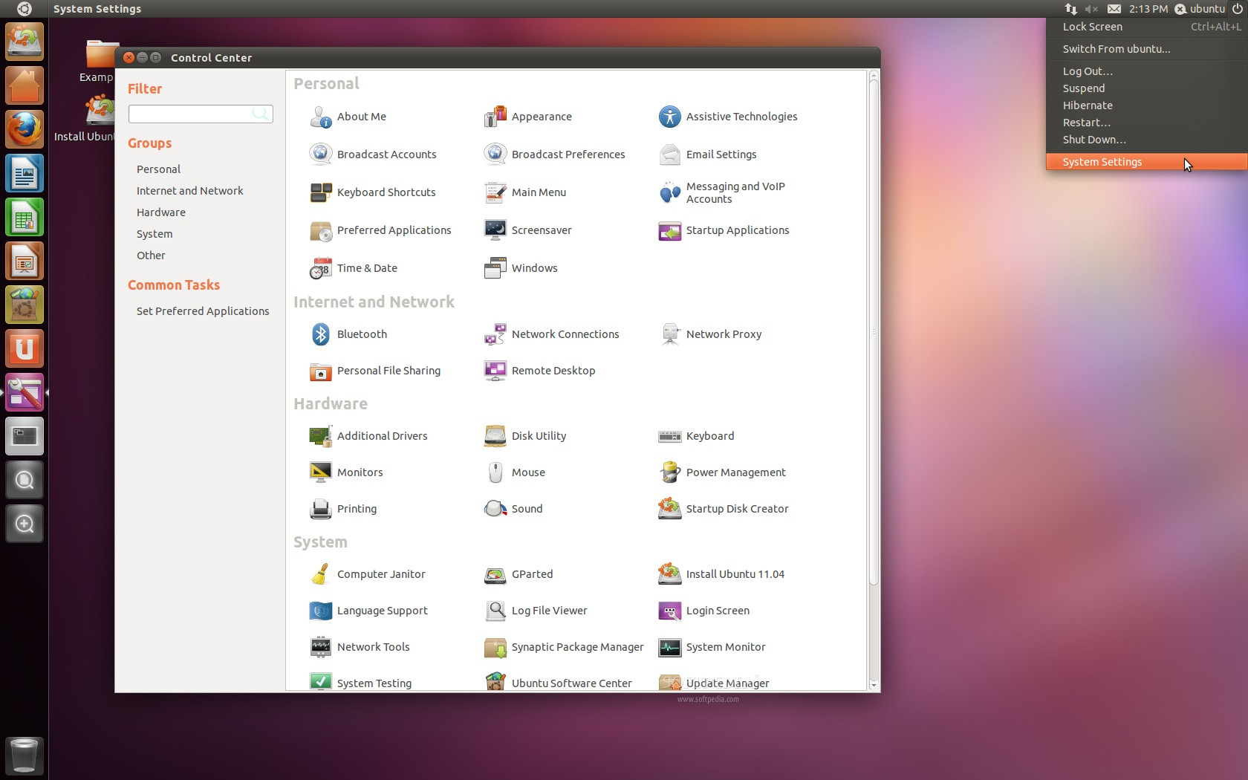Open Personal File Sharing icon
This screenshot has width=1248, height=780.
point(321,371)
